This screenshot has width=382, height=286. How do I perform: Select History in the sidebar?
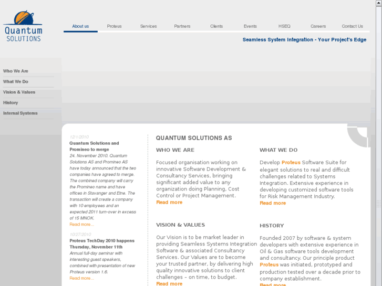[11, 103]
